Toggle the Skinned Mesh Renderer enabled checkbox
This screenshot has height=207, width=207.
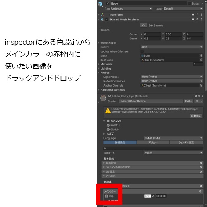pos(106,19)
